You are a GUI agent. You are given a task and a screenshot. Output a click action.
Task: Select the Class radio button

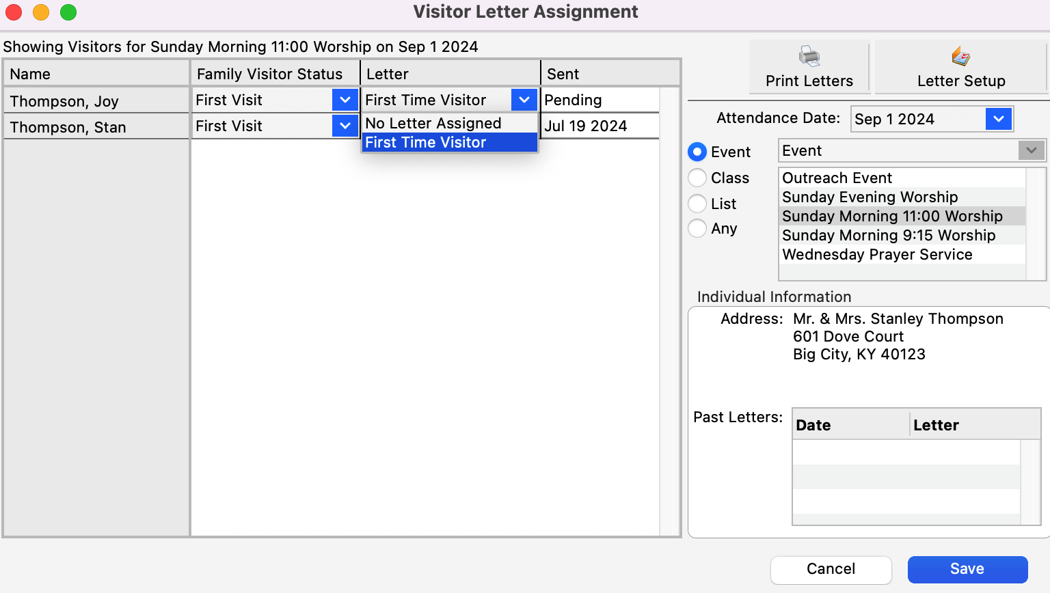(697, 178)
